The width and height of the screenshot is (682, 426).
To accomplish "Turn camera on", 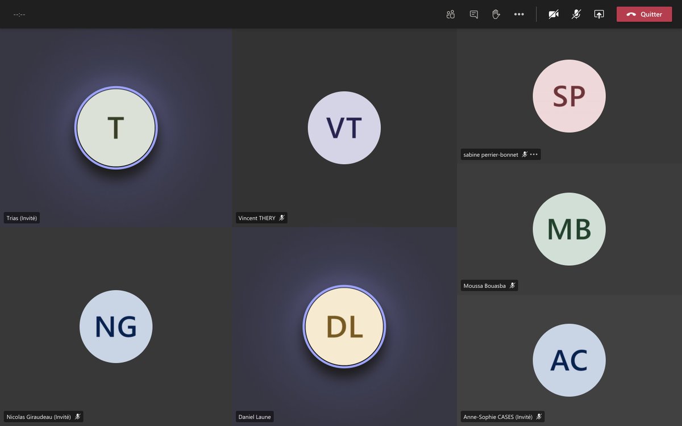I will click(554, 14).
